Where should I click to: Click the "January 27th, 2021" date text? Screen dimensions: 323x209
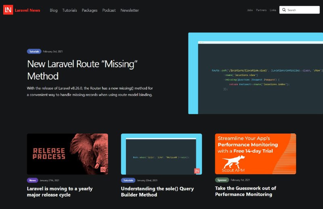(x=49, y=180)
